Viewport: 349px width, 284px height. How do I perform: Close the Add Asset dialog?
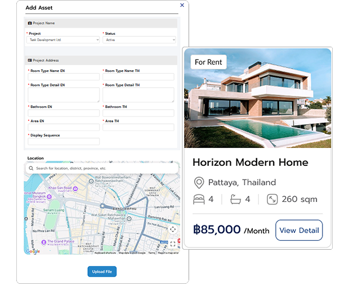(x=182, y=5)
